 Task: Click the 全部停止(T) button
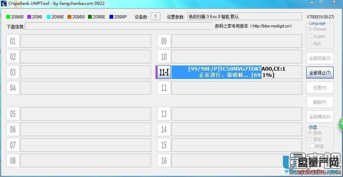point(320,73)
